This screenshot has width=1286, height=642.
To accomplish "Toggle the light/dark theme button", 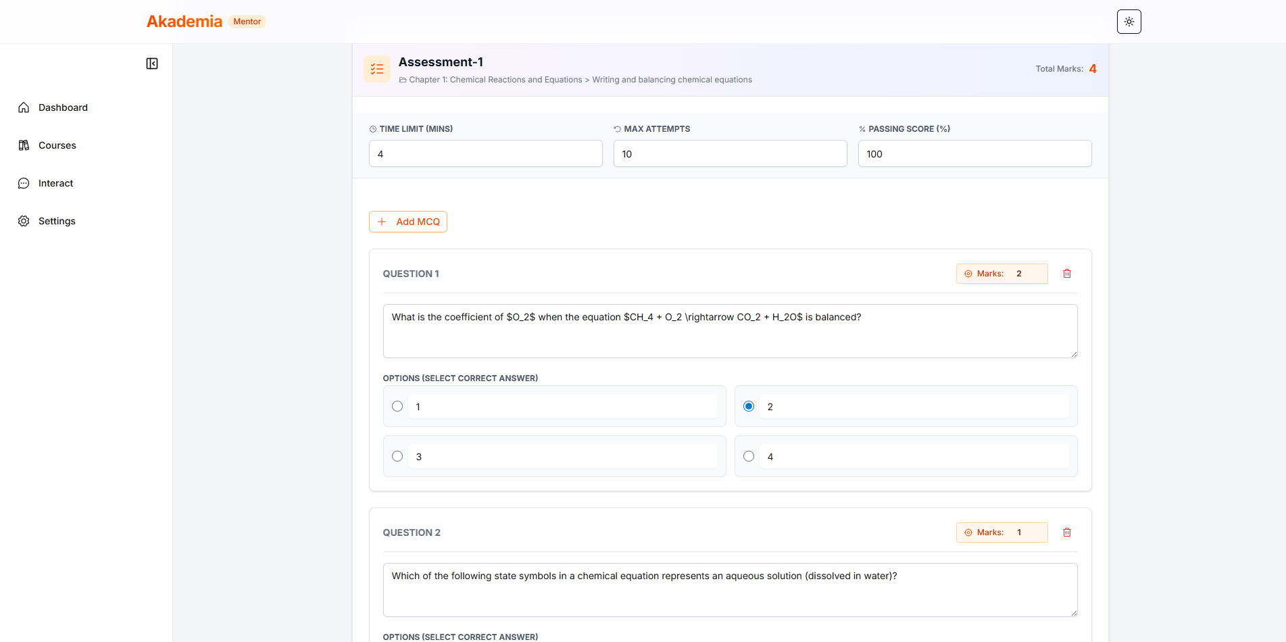I will [1129, 22].
